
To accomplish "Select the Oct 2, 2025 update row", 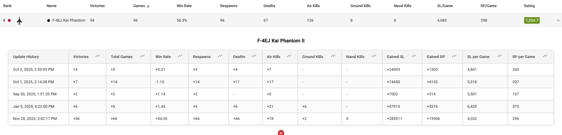I will pos(33,70).
